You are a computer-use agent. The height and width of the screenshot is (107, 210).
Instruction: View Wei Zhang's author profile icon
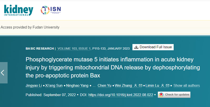coord(135,85)
